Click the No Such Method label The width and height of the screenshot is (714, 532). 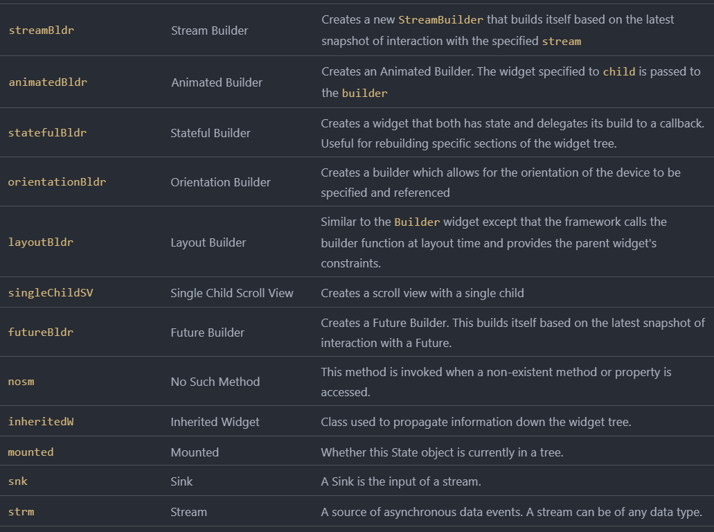215,382
